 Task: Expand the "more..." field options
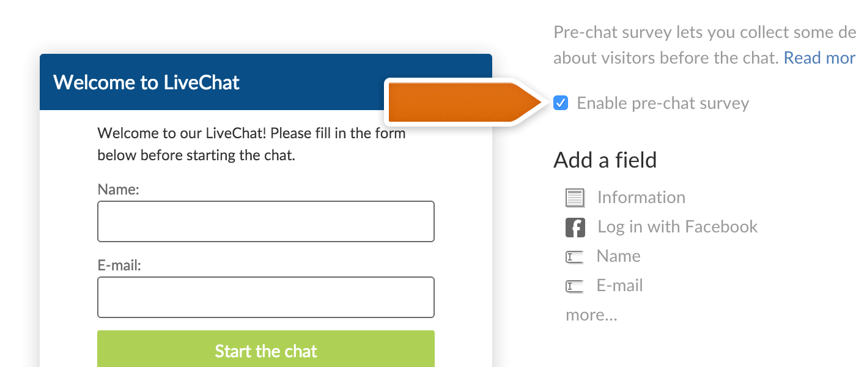click(x=591, y=315)
